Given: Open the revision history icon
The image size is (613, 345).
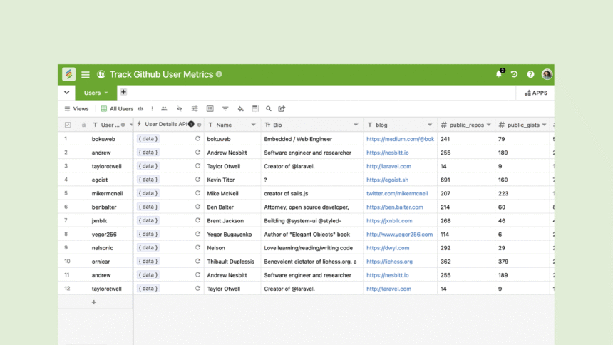Looking at the screenshot, I should [x=514, y=74].
